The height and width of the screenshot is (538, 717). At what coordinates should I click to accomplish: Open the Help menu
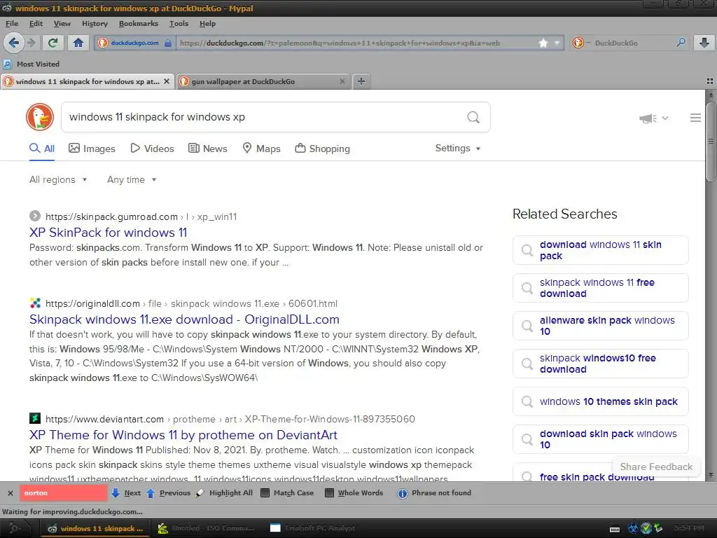207,24
